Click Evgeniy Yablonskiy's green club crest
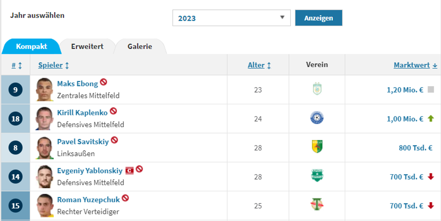The width and height of the screenshot is (441, 221). click(x=317, y=176)
